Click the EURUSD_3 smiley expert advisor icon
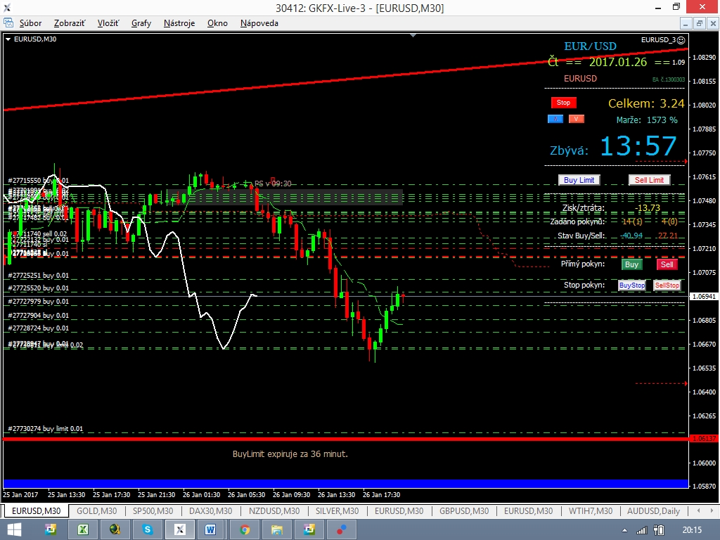This screenshot has height=540, width=720. [681, 40]
